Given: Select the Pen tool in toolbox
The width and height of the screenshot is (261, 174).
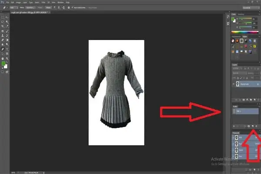Looking at the screenshot, I should pos(3,49).
